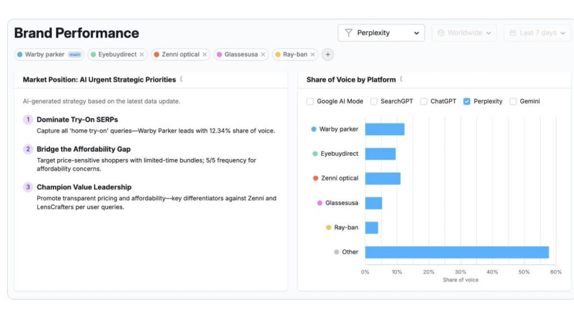Select the Warby parker main brand chip

tap(49, 54)
